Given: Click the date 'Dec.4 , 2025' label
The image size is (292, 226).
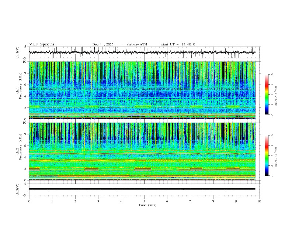Looking at the screenshot, I should tap(103, 44).
